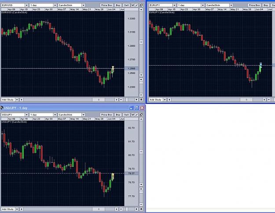Click the blue current-price marker on EUR/JPY chart
The width and height of the screenshot is (275, 213).
[x=261, y=65]
